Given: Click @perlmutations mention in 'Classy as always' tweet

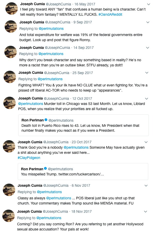Looking at the screenshot, I should 59,198.
